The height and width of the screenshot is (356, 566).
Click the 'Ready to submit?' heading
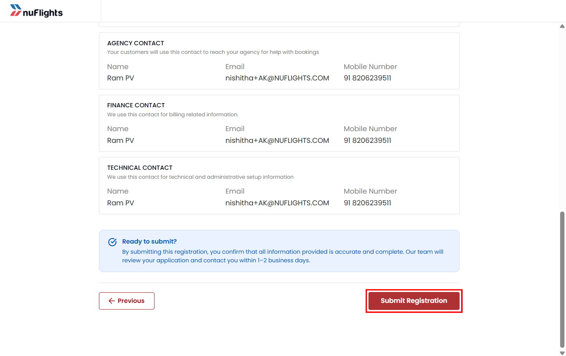coord(149,242)
